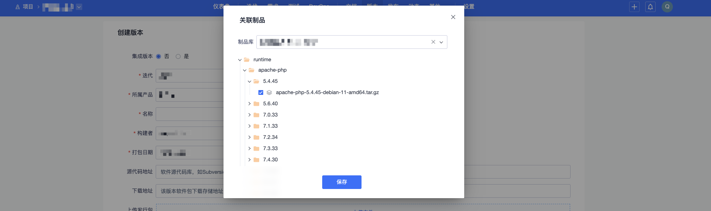Uncheck apache-php-5.4.45-debian-11-amd64.tar.gz checkbox
The height and width of the screenshot is (211, 711).
pyautogui.click(x=261, y=92)
